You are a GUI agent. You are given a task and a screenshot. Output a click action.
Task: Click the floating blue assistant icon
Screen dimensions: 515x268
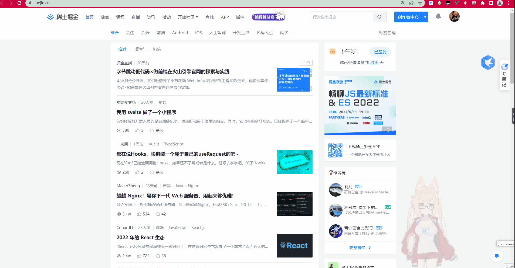click(x=487, y=62)
